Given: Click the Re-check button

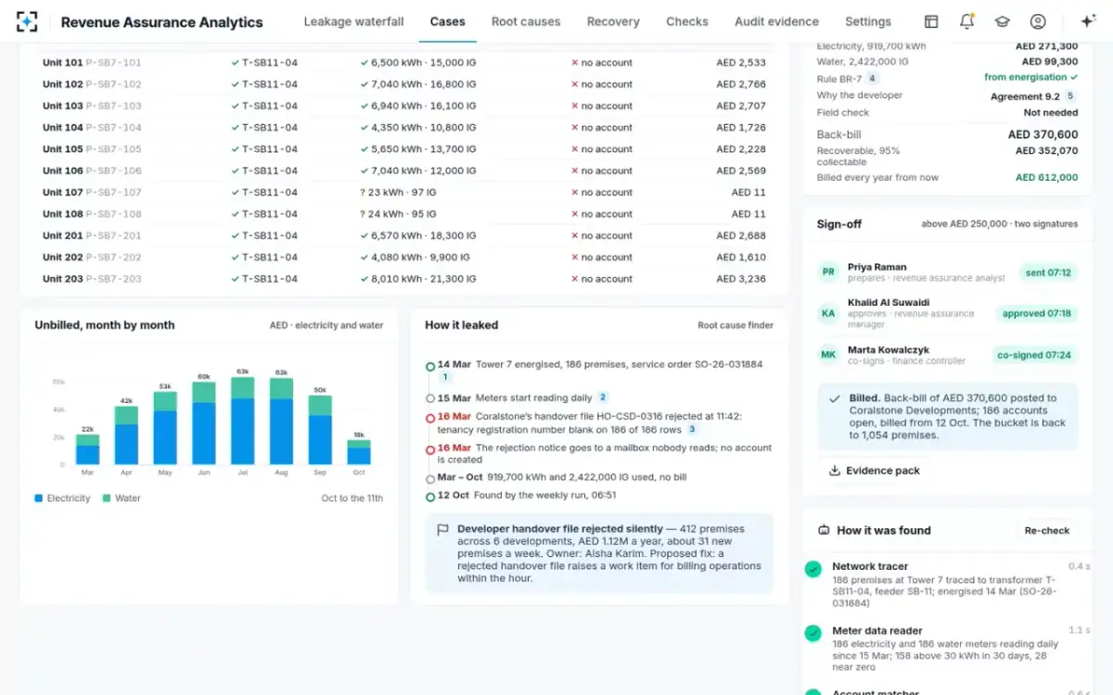Looking at the screenshot, I should click(x=1047, y=530).
